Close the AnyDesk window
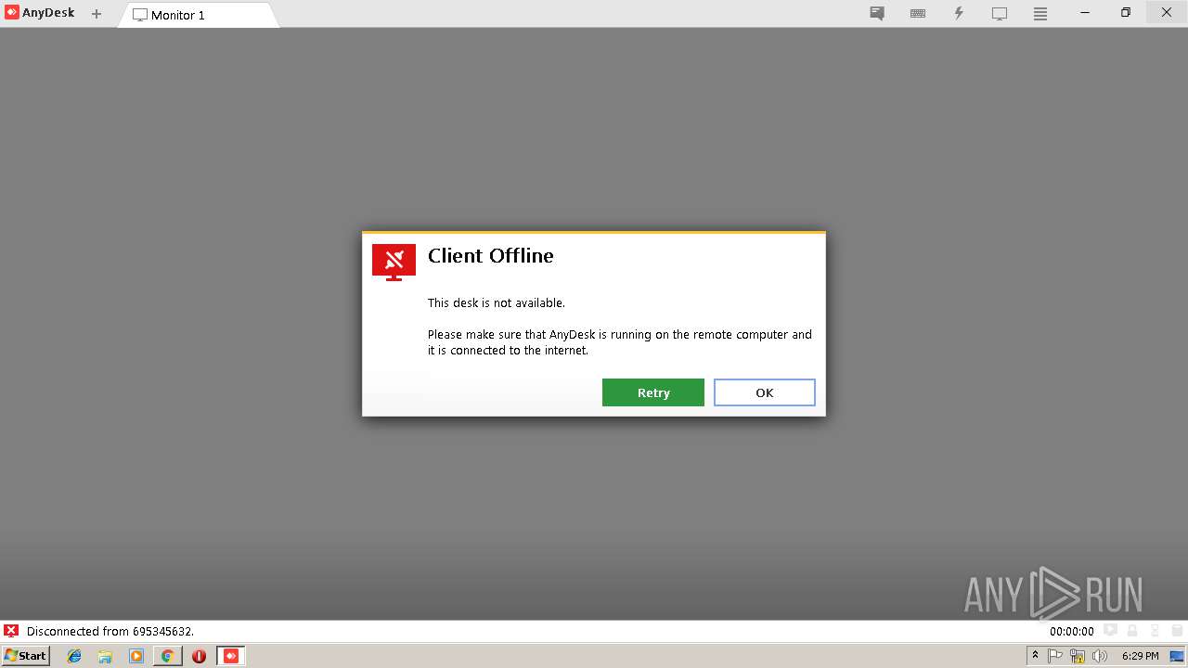 click(1167, 13)
